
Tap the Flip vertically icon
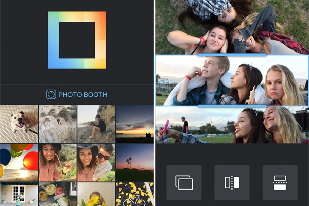[x=280, y=182]
